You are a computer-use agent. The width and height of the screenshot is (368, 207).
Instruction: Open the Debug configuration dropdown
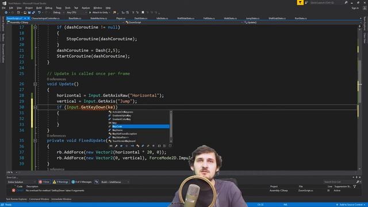(58, 13)
